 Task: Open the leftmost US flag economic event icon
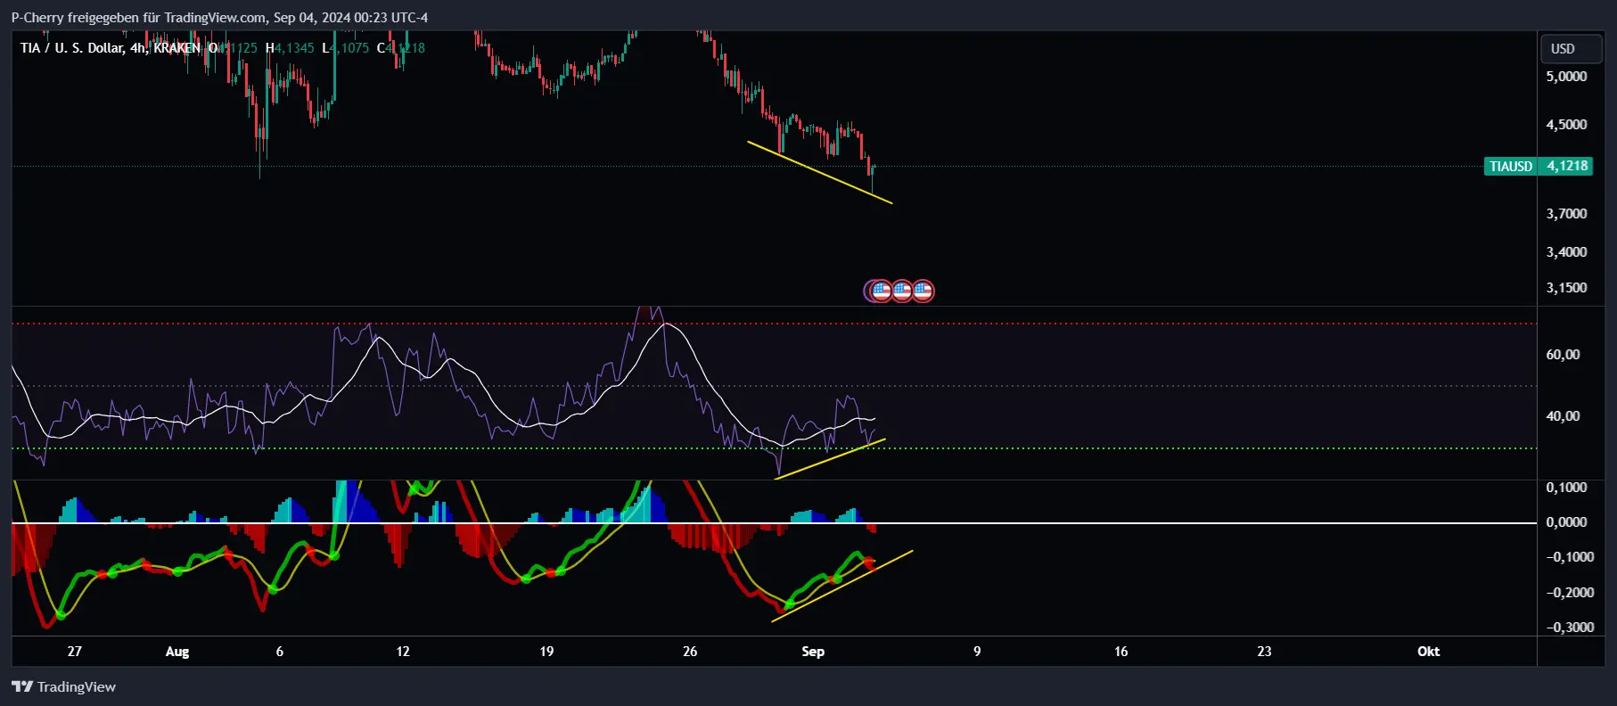coord(881,291)
